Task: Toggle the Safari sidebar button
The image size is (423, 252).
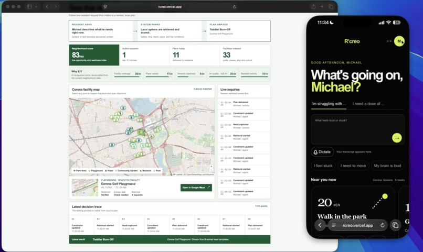Action: click(29, 6)
